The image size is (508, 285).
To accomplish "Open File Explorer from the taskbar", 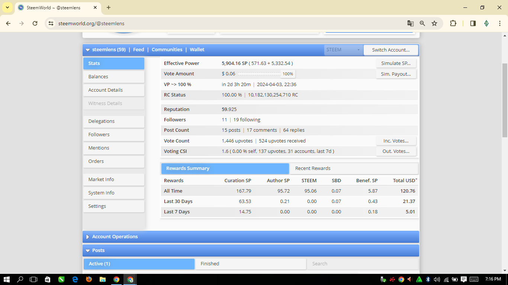I will (103, 279).
